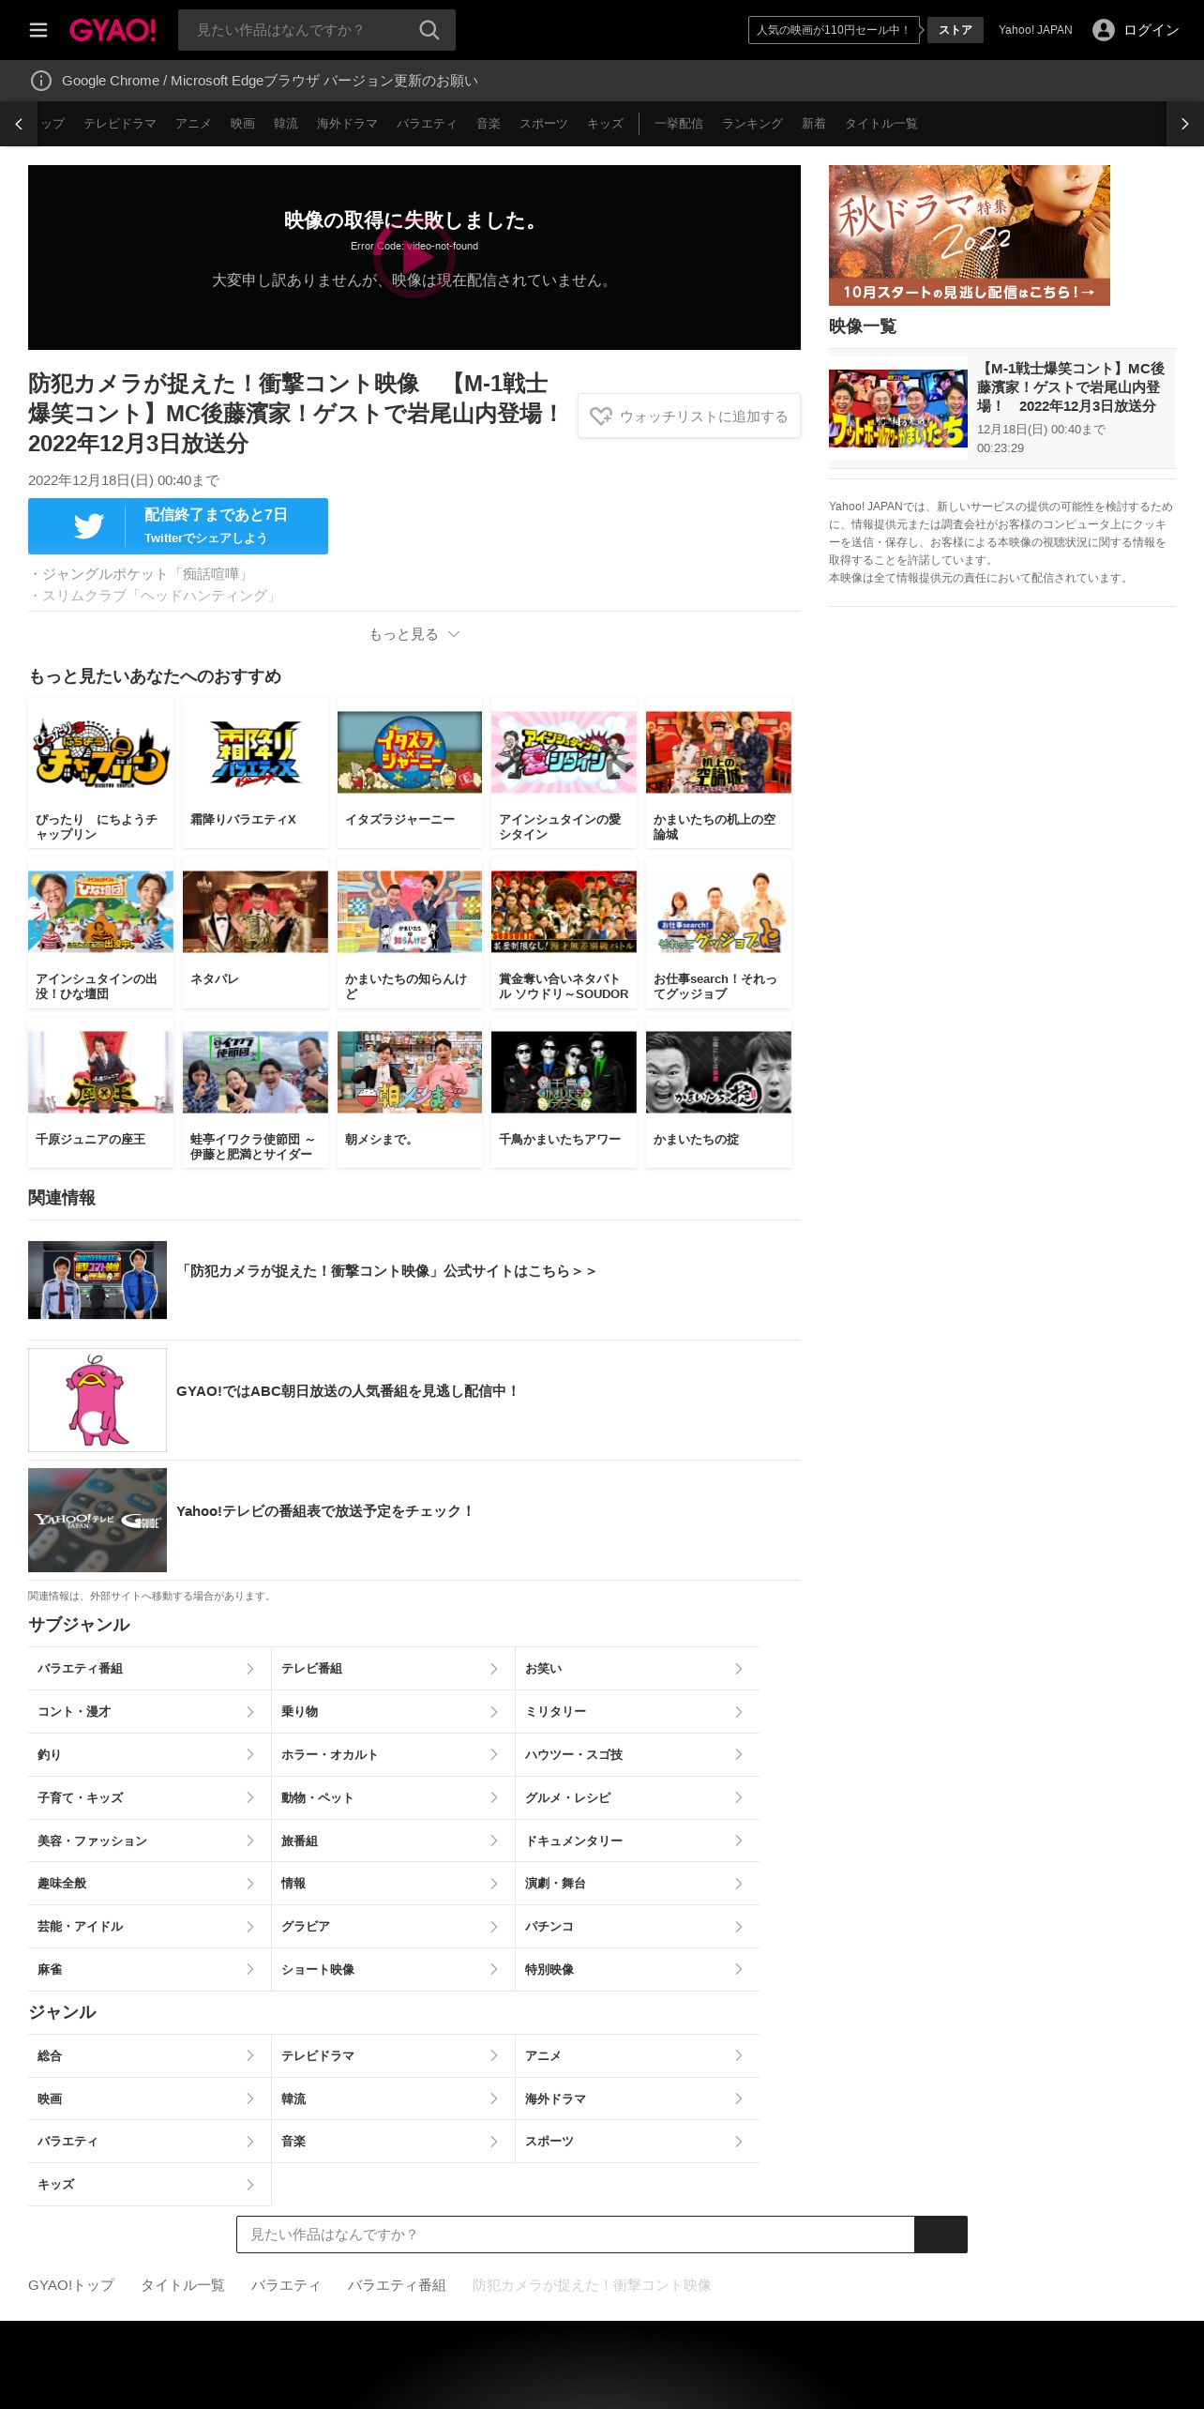Screen dimensions: 1204x2409
Task: Open 朝メシまで。 recommendation card
Action: (x=410, y=1093)
